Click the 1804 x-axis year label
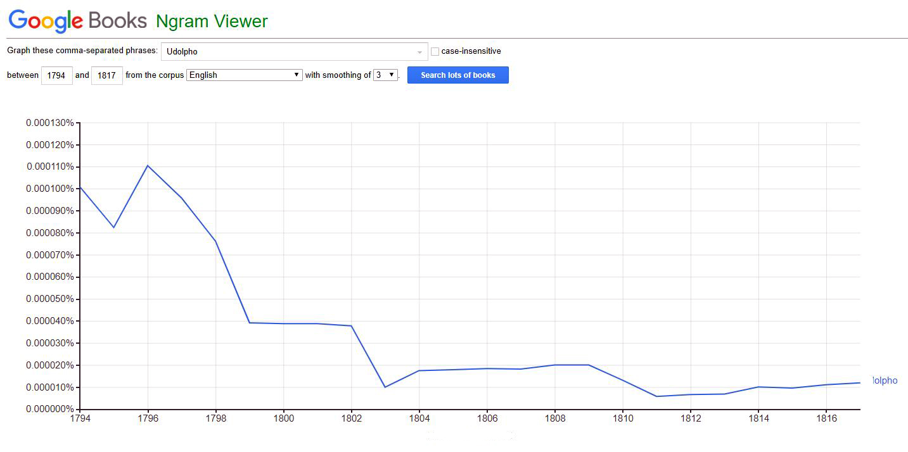This screenshot has height=452, width=908. point(419,418)
